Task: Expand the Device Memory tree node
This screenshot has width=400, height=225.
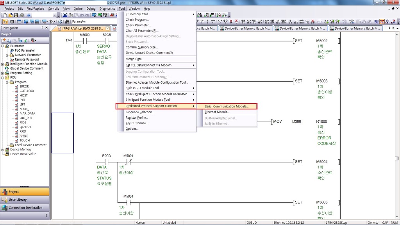Action: (x=3, y=150)
